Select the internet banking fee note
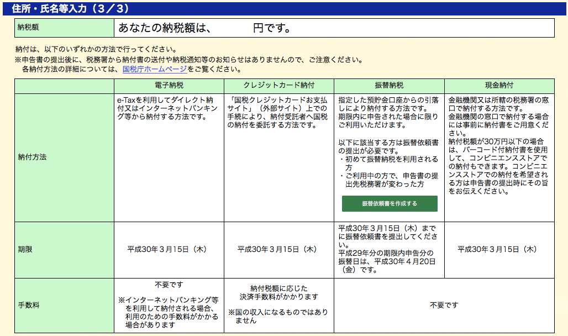This screenshot has height=336, width=568. click(168, 312)
